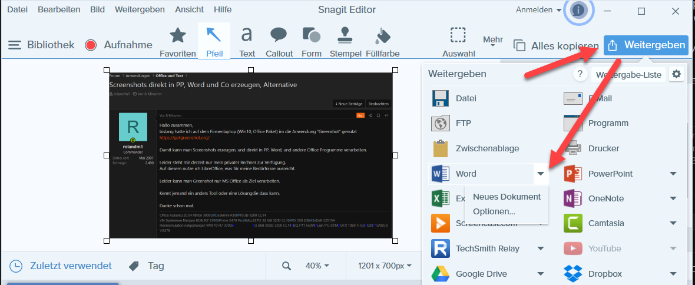Share to Google Drive icon
Image resolution: width=695 pixels, height=285 pixels.
pyautogui.click(x=441, y=273)
